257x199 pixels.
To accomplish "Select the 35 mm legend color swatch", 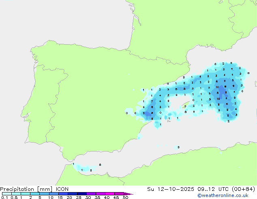I will [100, 194].
